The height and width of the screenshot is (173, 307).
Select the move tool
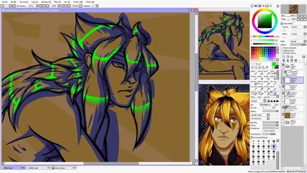point(253,67)
